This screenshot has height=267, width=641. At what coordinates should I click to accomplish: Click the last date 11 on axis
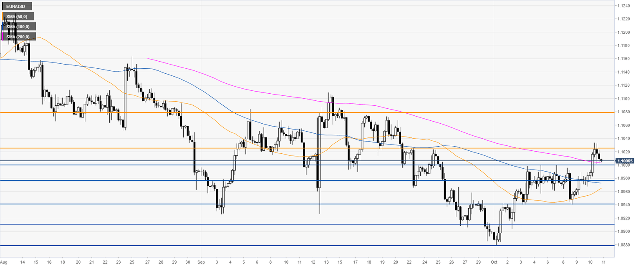pyautogui.click(x=604, y=263)
